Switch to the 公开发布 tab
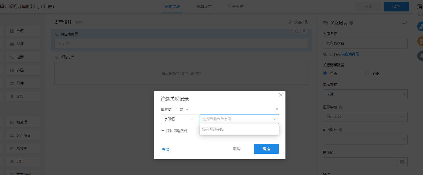The height and width of the screenshot is (175, 423). coord(236,7)
